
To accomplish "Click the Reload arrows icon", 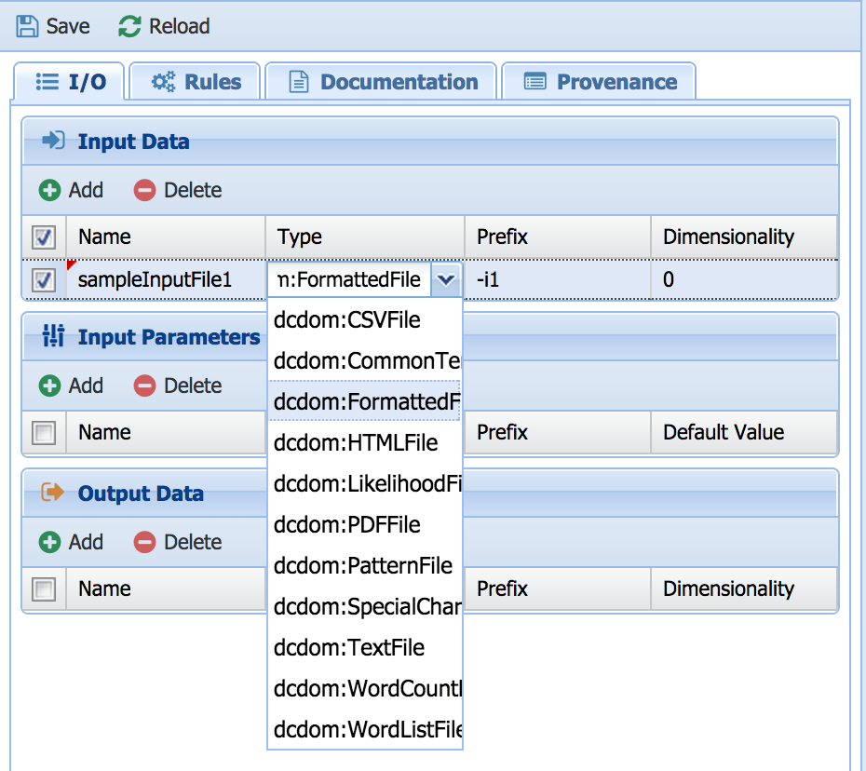I will (x=129, y=26).
